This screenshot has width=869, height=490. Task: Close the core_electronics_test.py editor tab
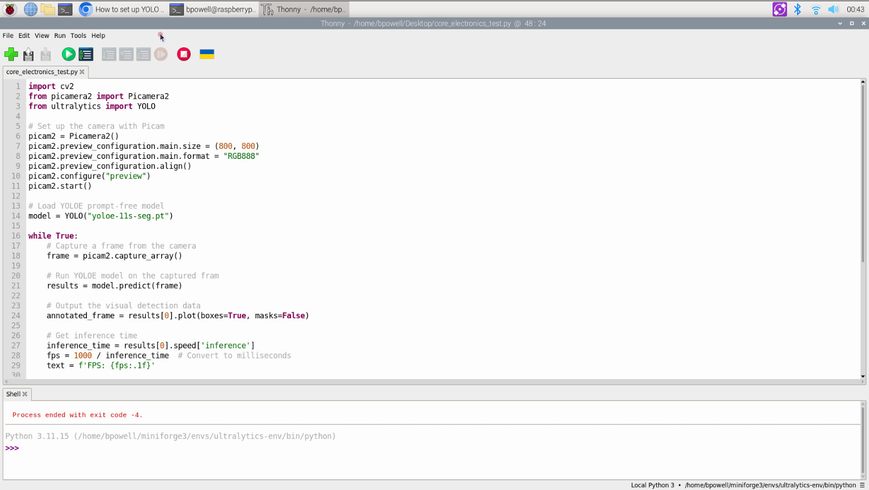pyautogui.click(x=82, y=72)
